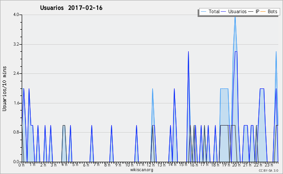Click the '6 h' x-axis label
283x174 pixels.
pyautogui.click(x=86, y=165)
